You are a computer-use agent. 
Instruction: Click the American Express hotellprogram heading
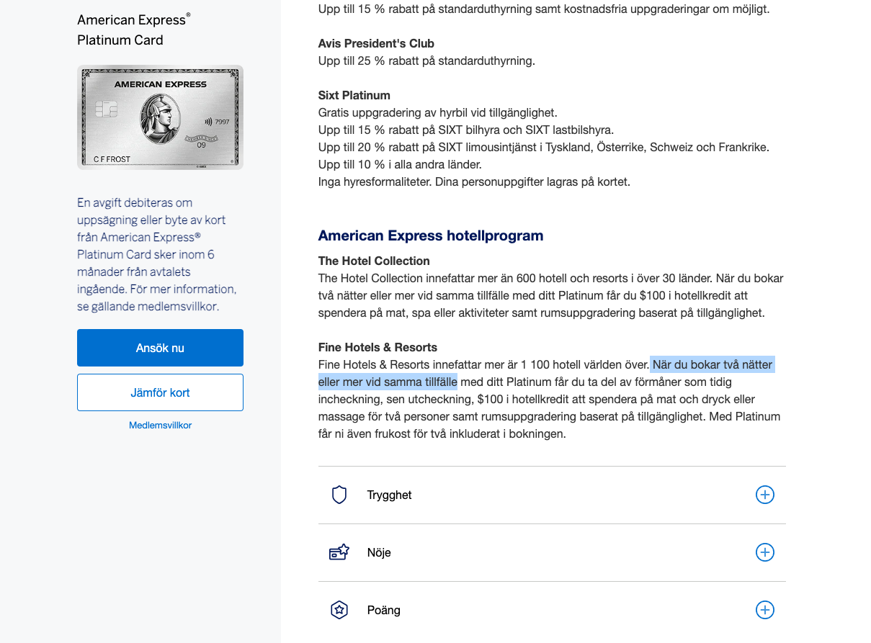[431, 235]
